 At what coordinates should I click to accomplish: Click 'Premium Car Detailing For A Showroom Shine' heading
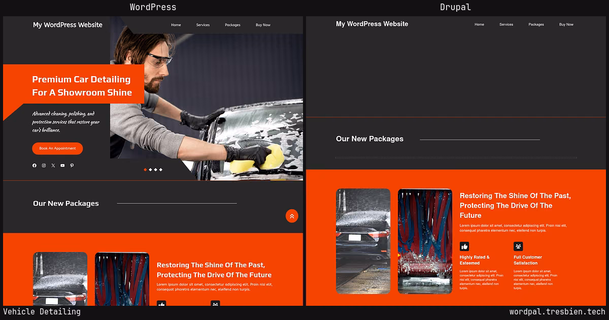coord(82,86)
